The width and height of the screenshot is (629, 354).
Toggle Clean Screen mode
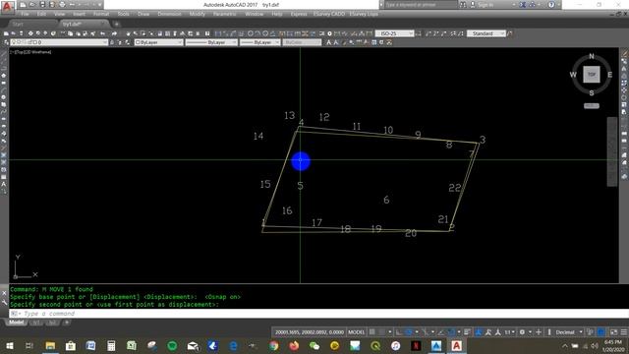613,332
